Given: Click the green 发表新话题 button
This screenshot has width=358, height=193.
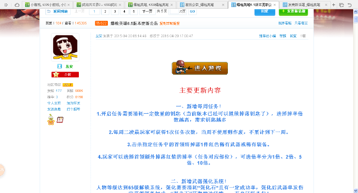Looking at the screenshot, I should [293, 12].
